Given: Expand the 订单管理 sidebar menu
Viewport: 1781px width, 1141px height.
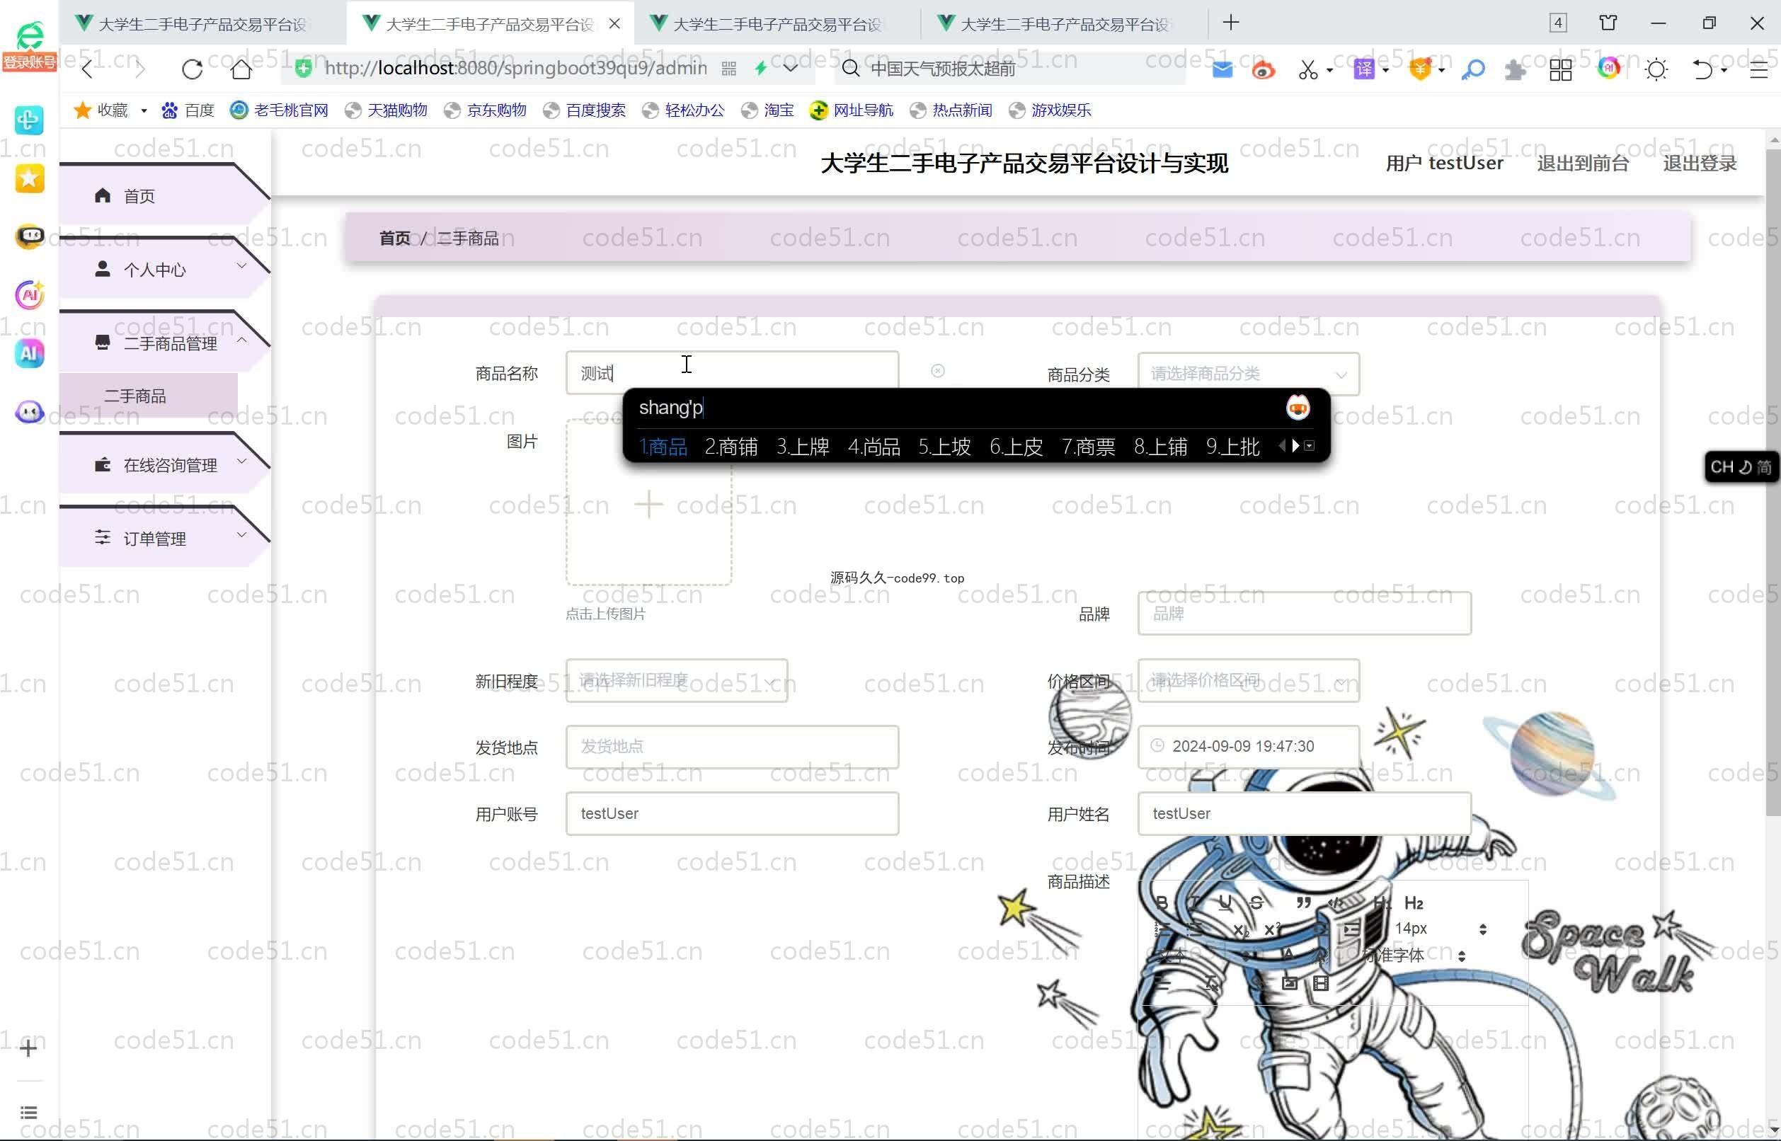Looking at the screenshot, I should [x=164, y=538].
